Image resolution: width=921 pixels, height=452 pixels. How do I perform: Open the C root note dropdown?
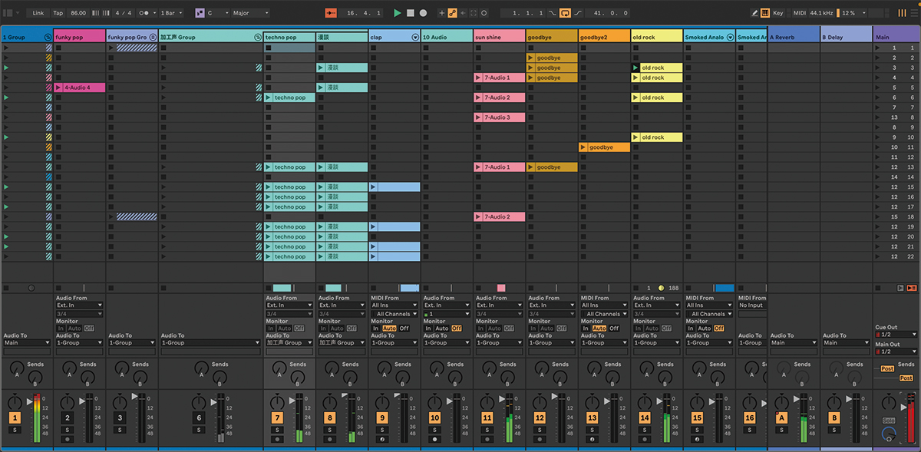pyautogui.click(x=218, y=13)
